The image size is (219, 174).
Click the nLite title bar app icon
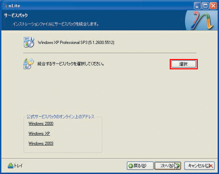click(5, 6)
